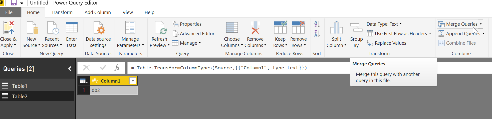492x119 pixels.
Task: Click the Choose Columns icon
Action: pyautogui.click(x=232, y=27)
